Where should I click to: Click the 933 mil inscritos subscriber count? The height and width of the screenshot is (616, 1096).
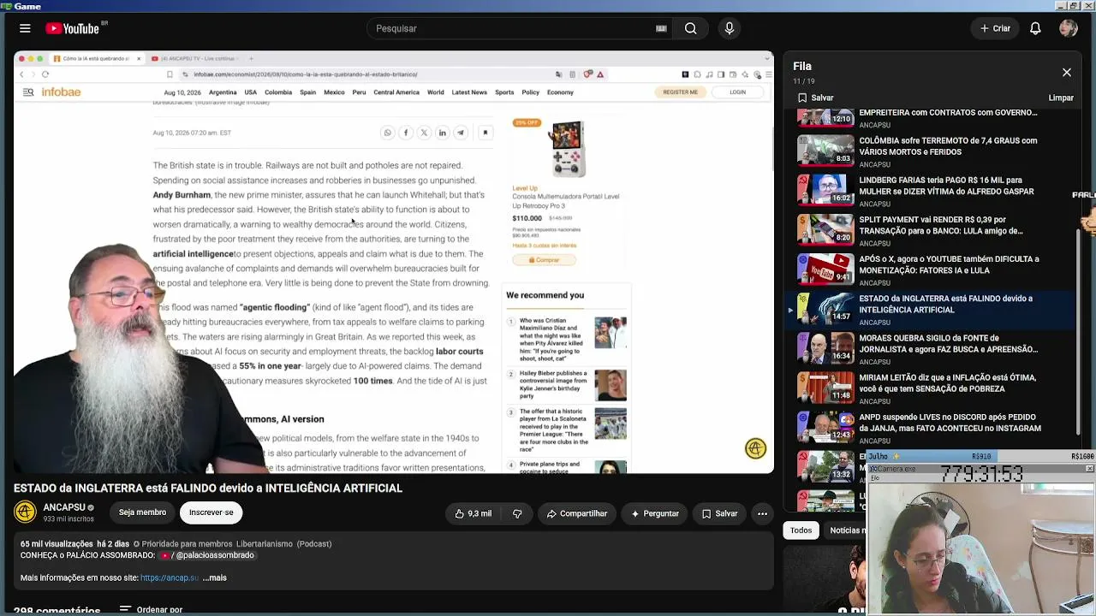click(68, 519)
